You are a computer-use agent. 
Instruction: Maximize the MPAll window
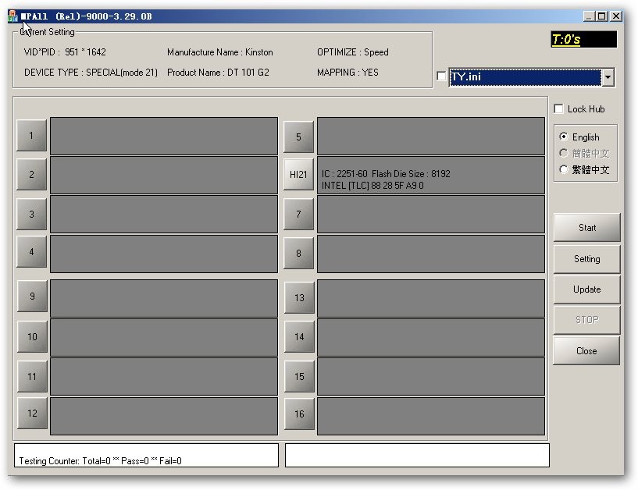[601, 16]
